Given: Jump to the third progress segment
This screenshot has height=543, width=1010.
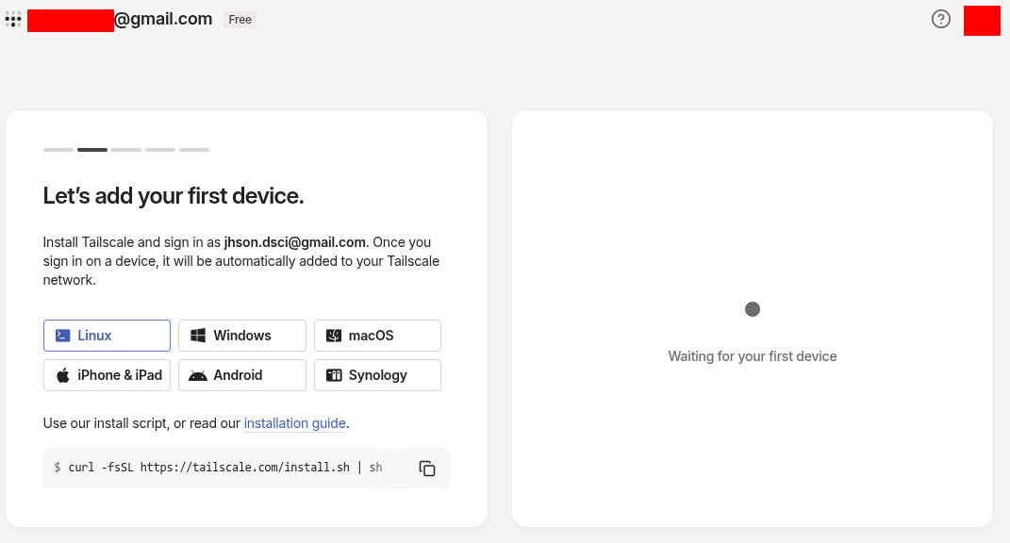Looking at the screenshot, I should pos(126,150).
